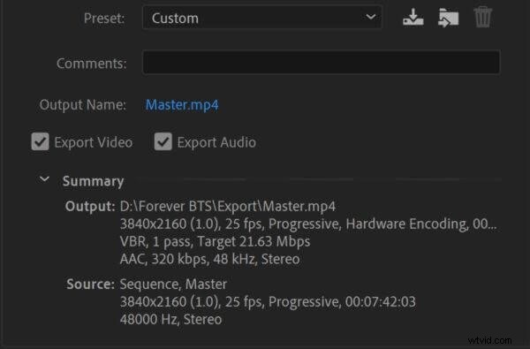
Task: Click the Export Audio label text
Action: [216, 142]
